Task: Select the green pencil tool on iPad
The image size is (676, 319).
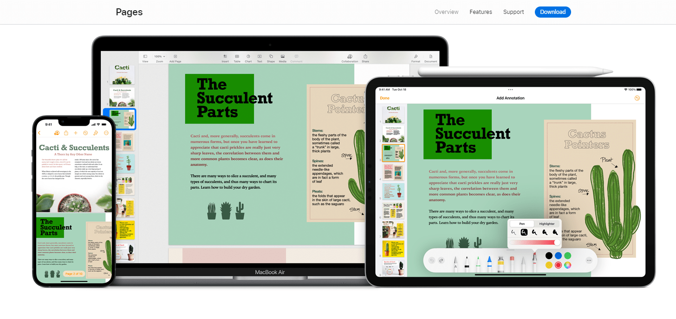Action: pyautogui.click(x=478, y=263)
